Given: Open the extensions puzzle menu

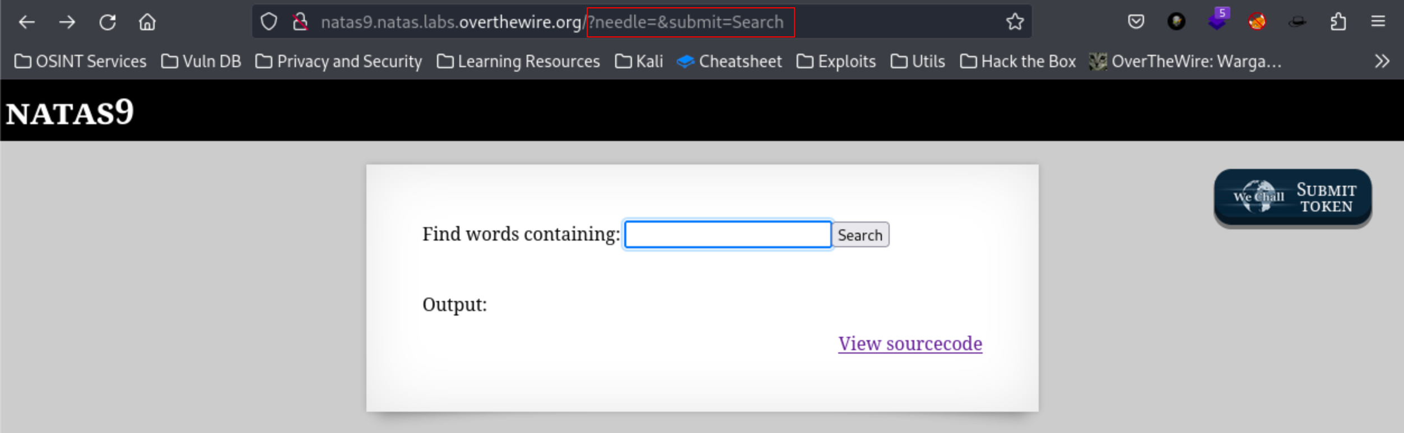Looking at the screenshot, I should coord(1338,22).
